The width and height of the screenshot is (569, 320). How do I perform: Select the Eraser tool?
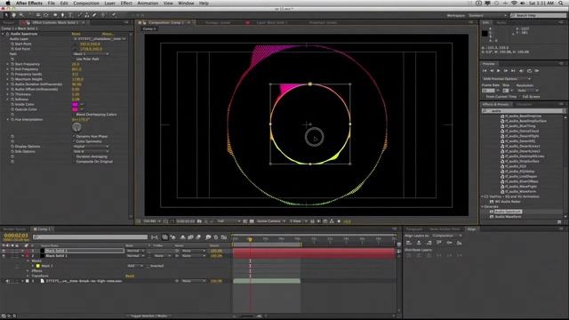click(x=95, y=15)
